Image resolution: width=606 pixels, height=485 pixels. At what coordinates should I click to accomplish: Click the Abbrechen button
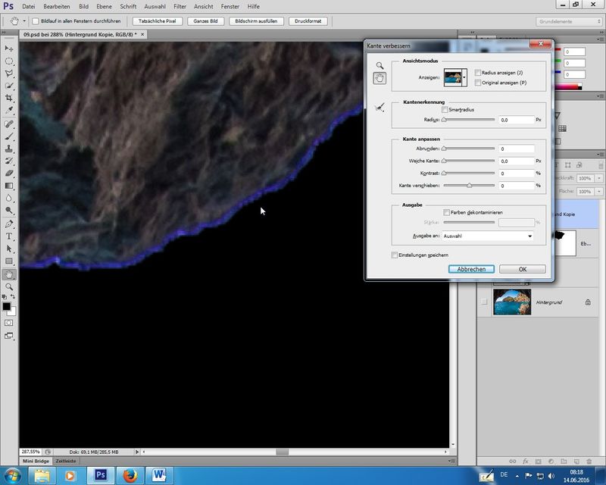(471, 269)
